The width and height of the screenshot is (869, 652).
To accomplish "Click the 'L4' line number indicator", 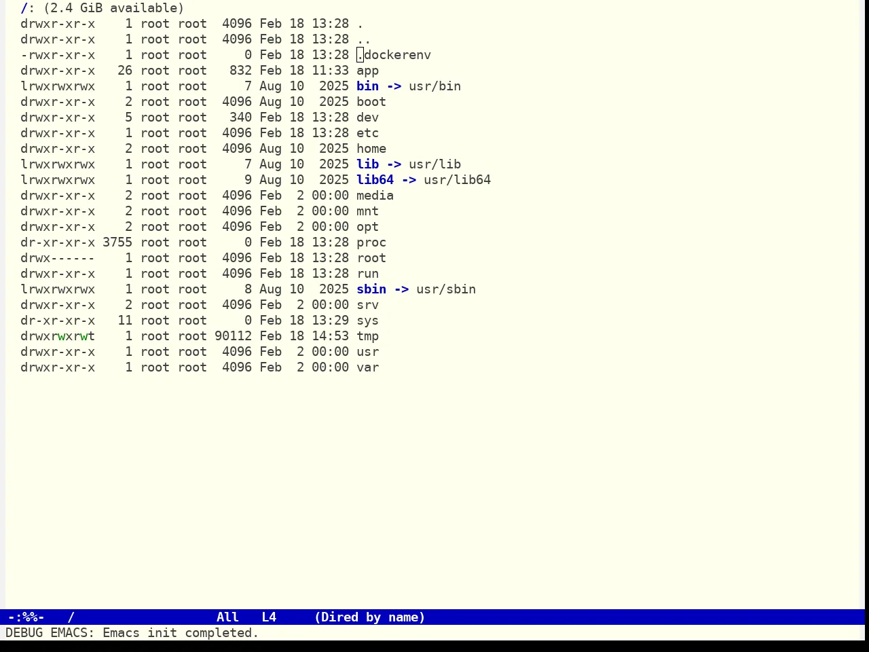I will tap(269, 617).
